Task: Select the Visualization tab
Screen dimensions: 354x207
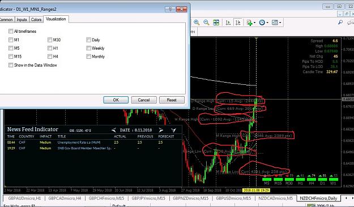Action: pos(56,19)
